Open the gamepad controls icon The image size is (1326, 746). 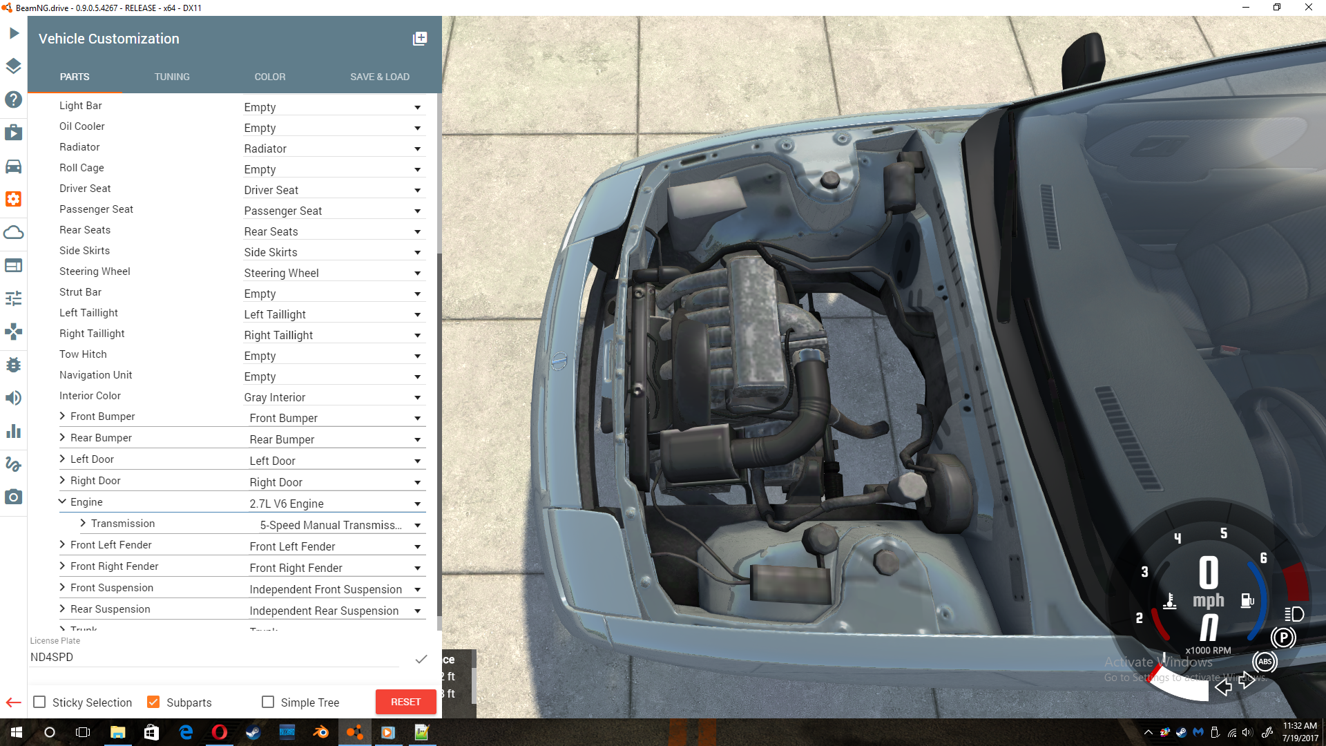[x=14, y=332]
